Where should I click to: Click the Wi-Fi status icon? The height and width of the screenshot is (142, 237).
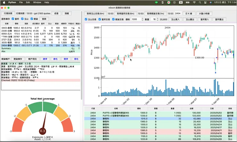(x=194, y=2)
